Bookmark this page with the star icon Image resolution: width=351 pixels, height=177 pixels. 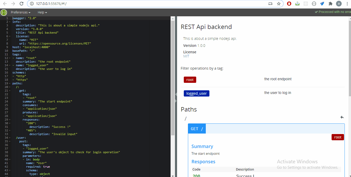(x=279, y=4)
